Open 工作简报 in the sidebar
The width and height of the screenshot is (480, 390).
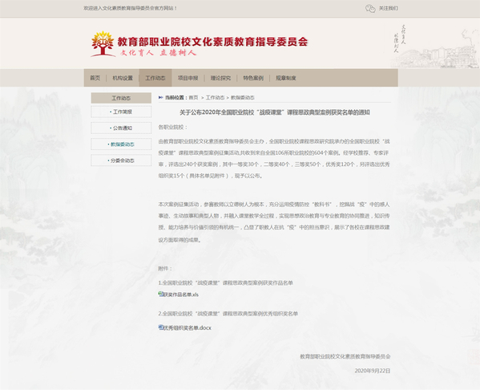coord(121,112)
